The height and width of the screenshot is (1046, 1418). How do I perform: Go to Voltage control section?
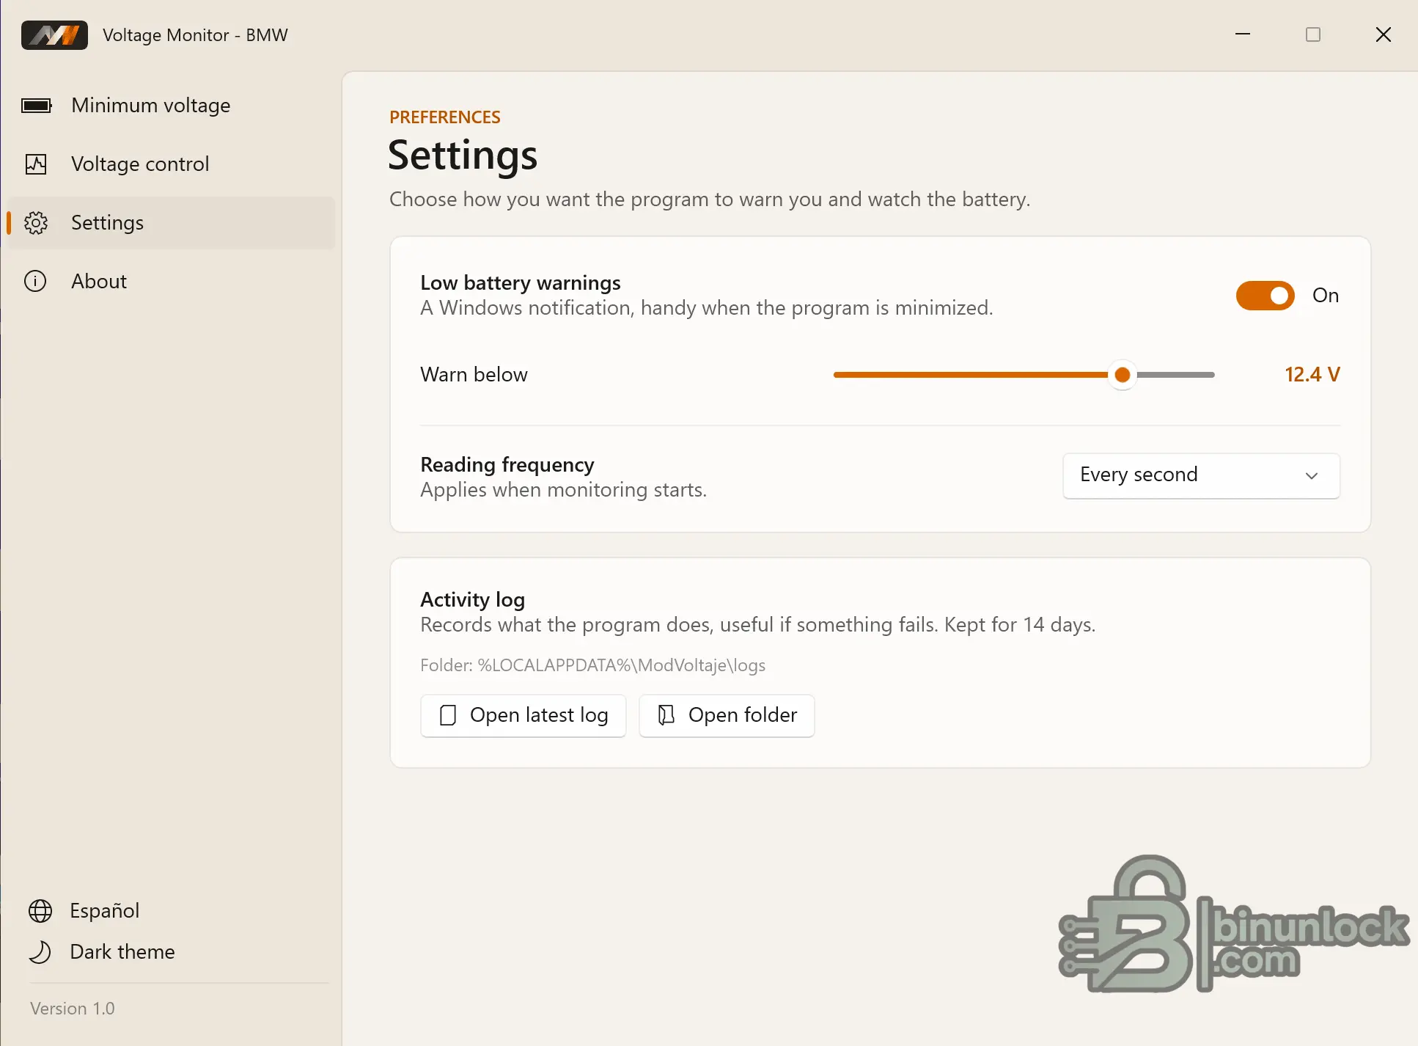point(170,164)
